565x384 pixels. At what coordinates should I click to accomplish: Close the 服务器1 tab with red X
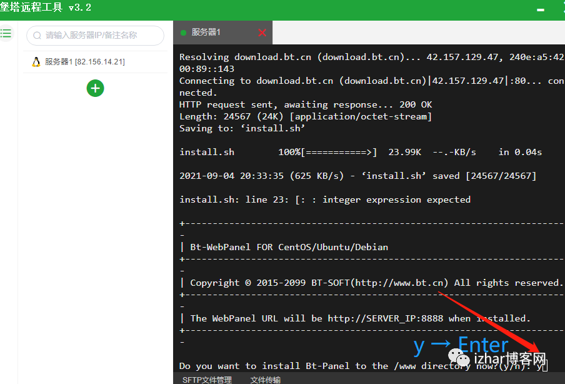(262, 33)
